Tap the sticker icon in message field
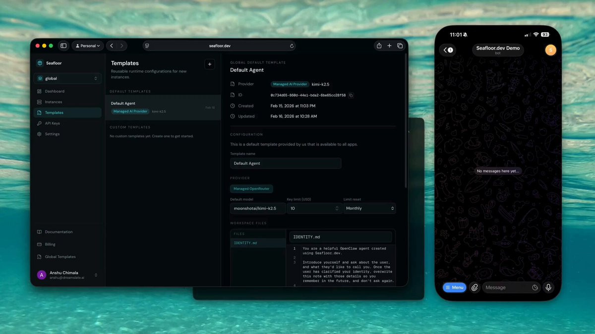This screenshot has height=334, width=595. click(535, 287)
